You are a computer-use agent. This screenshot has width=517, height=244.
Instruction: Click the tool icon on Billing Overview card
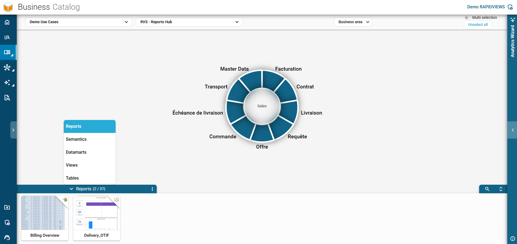pos(65,200)
